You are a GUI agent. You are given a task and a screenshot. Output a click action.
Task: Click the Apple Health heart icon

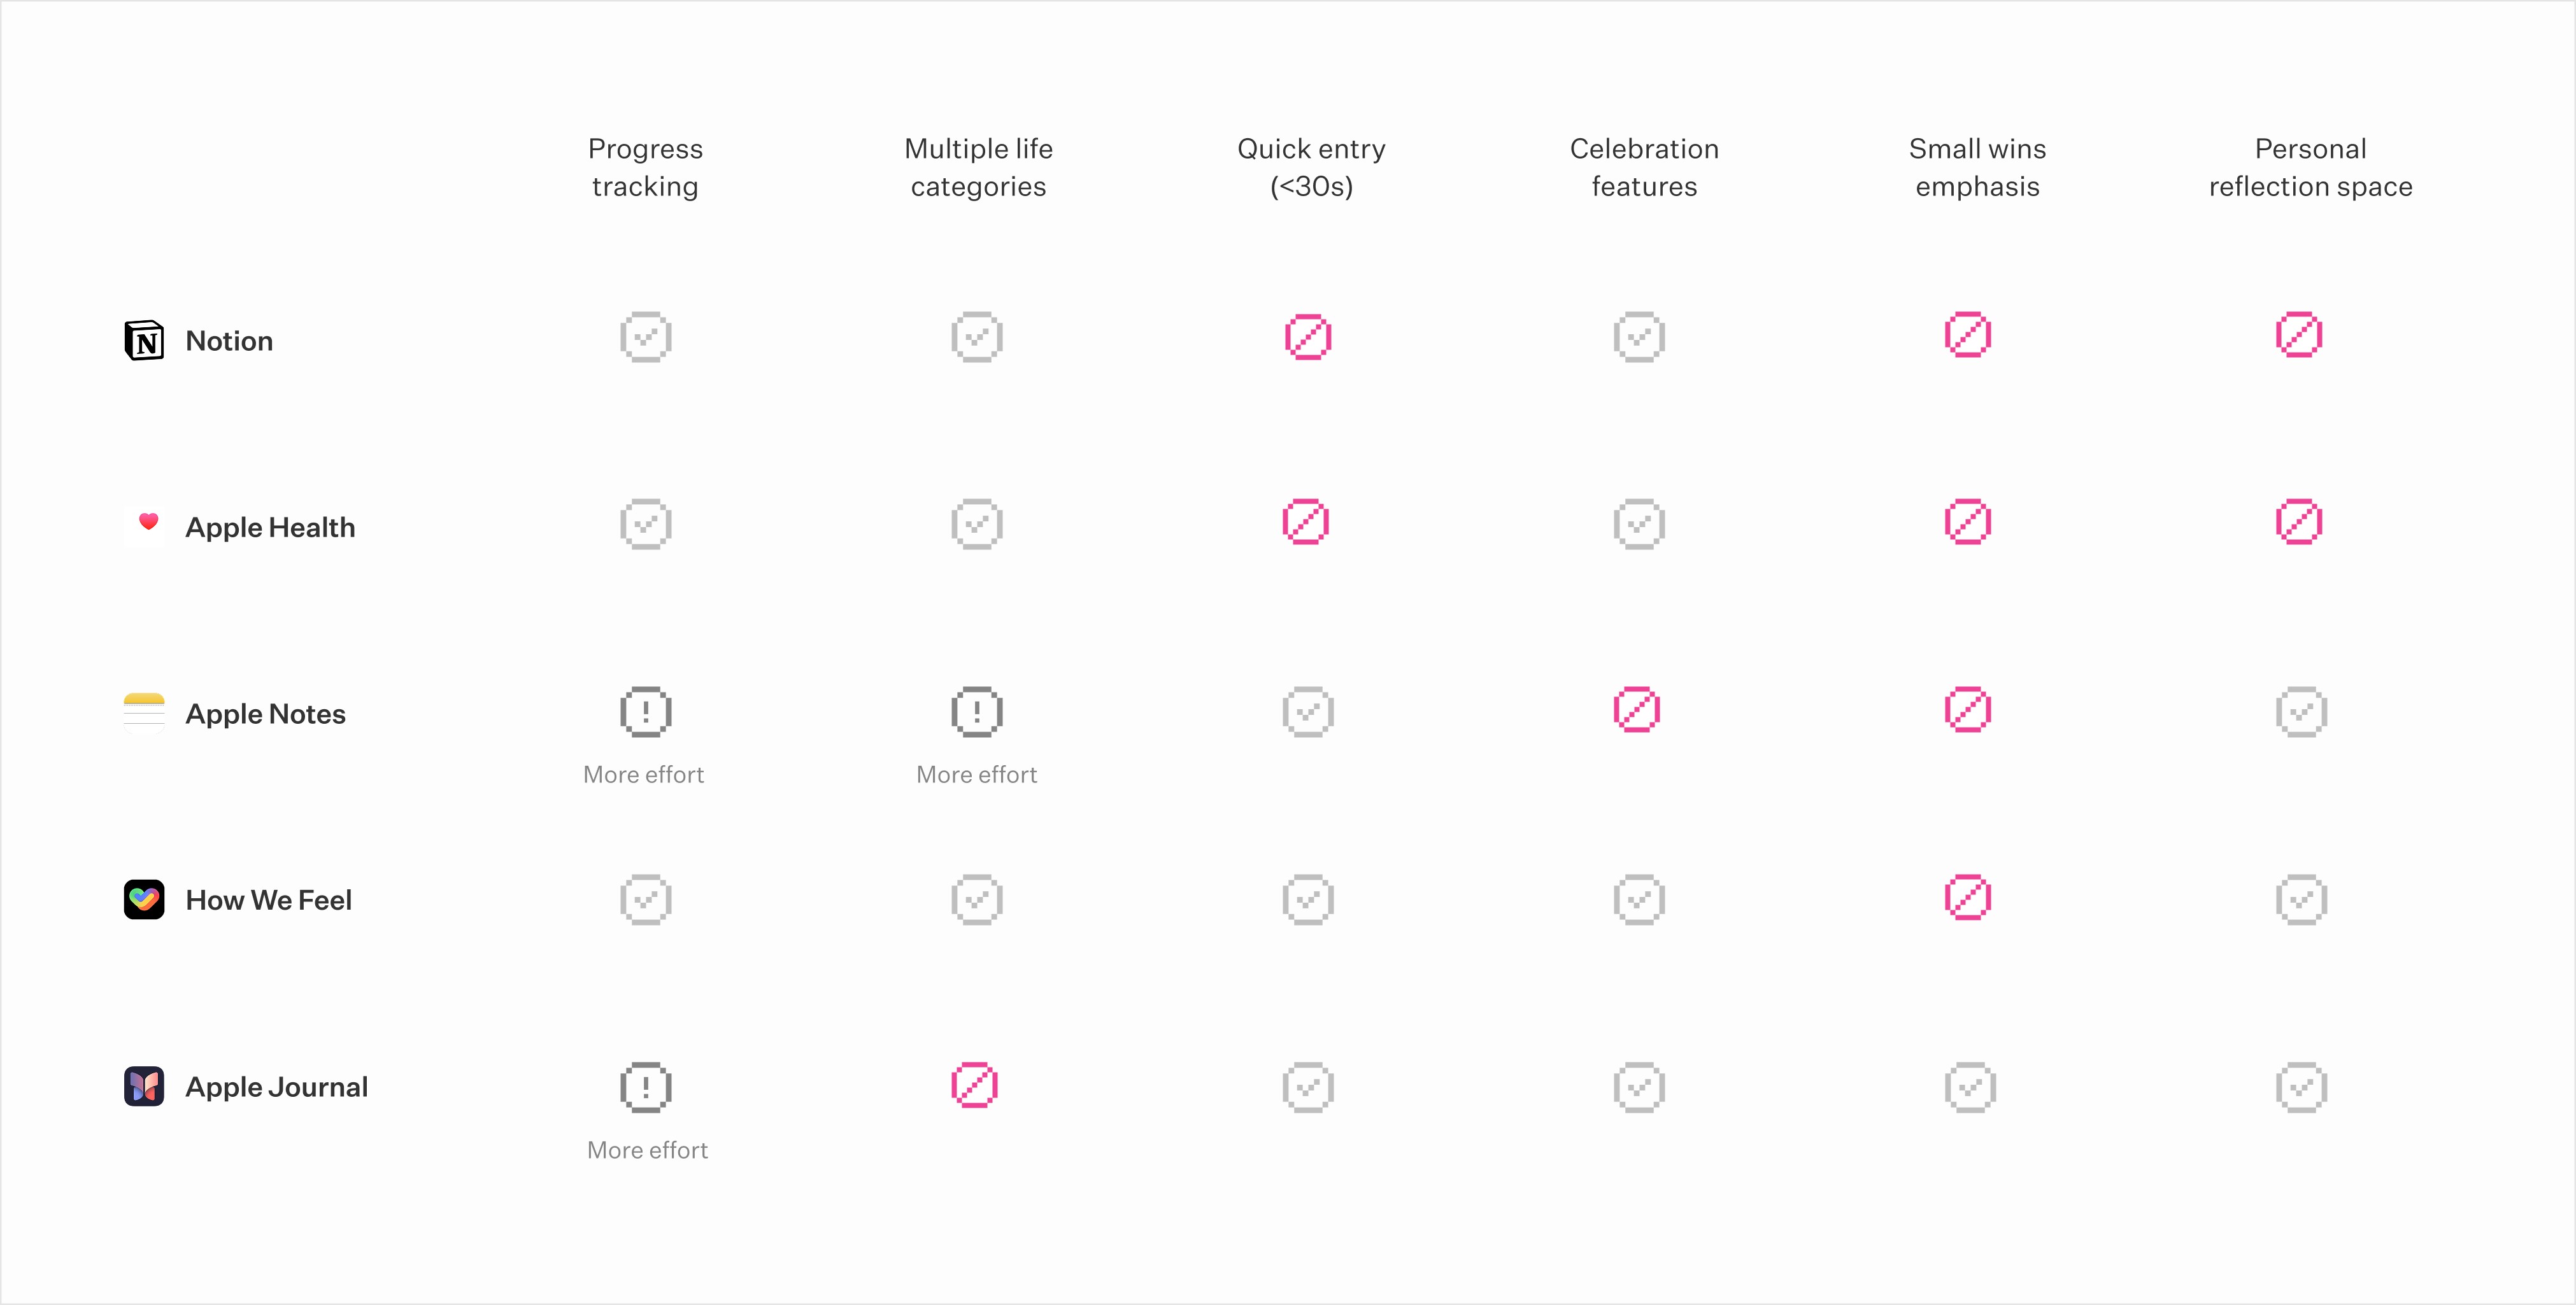point(148,521)
